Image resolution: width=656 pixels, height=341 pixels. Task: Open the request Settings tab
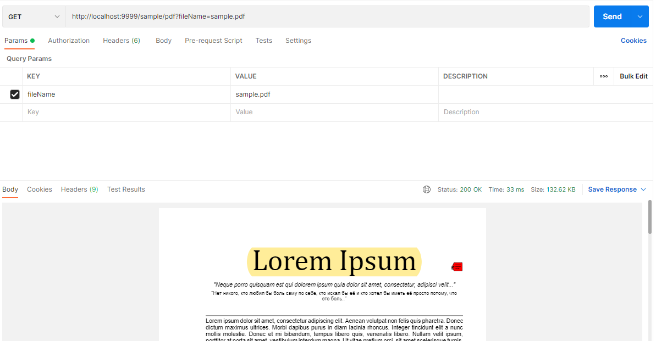coord(298,41)
